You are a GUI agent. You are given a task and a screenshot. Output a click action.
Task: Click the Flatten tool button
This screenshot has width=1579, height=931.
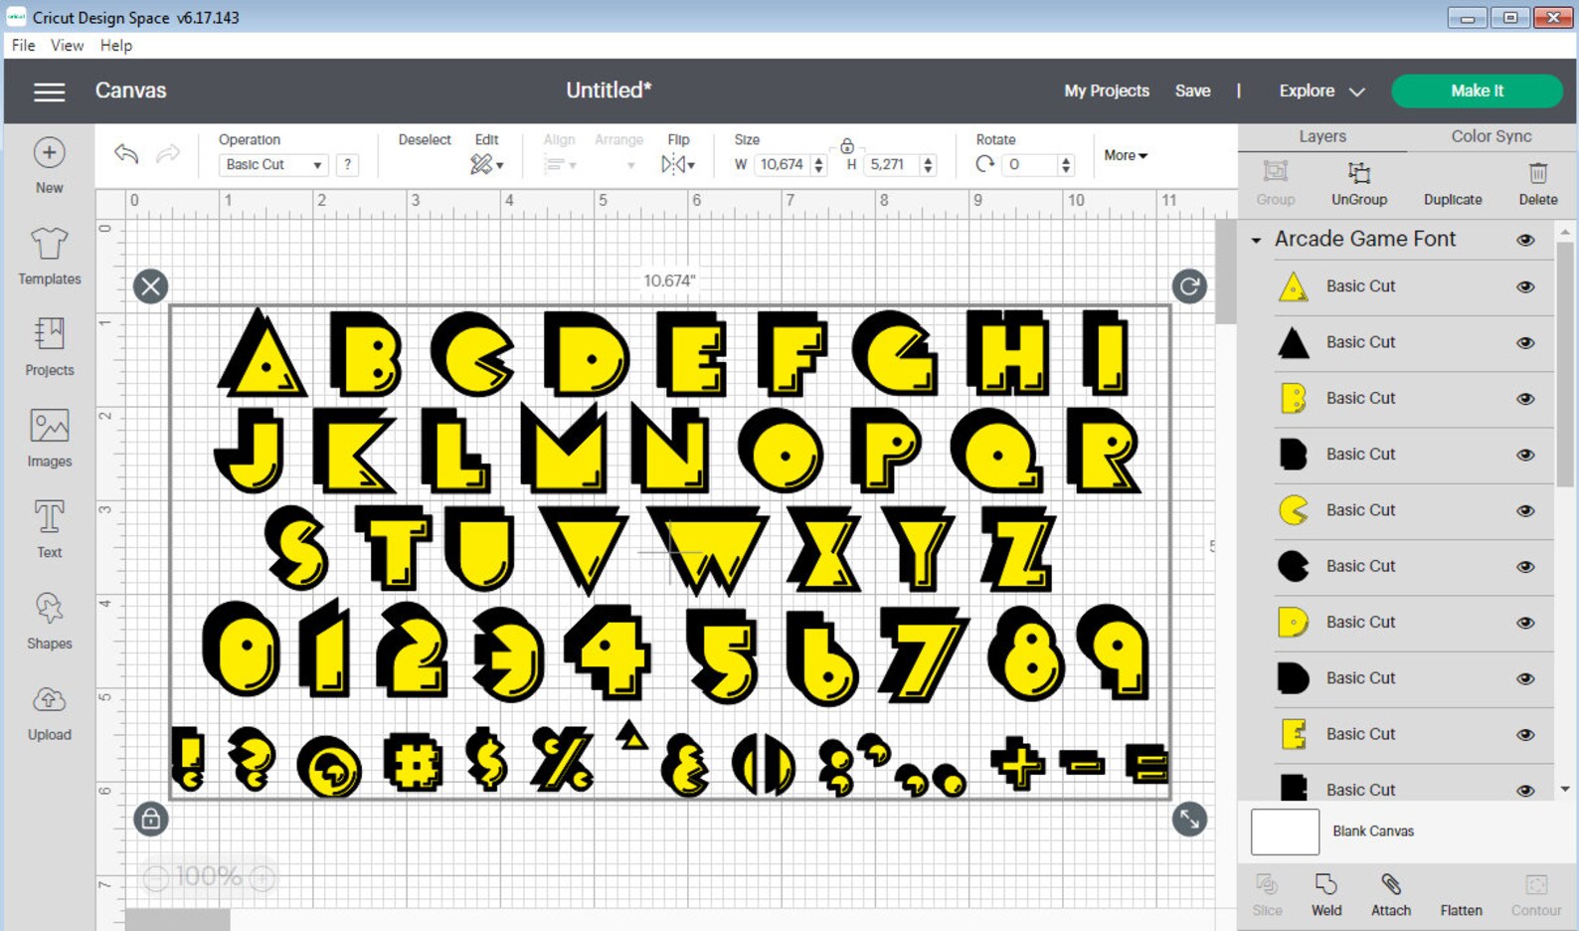click(x=1461, y=910)
